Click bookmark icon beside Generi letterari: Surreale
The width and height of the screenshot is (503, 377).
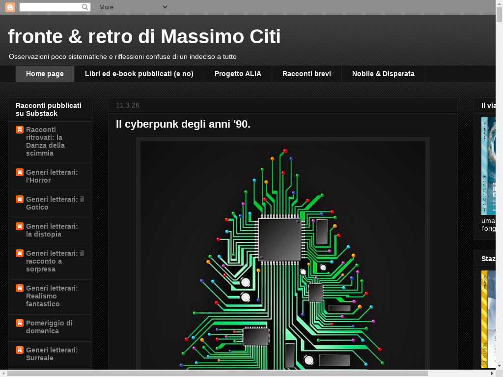[x=20, y=350]
